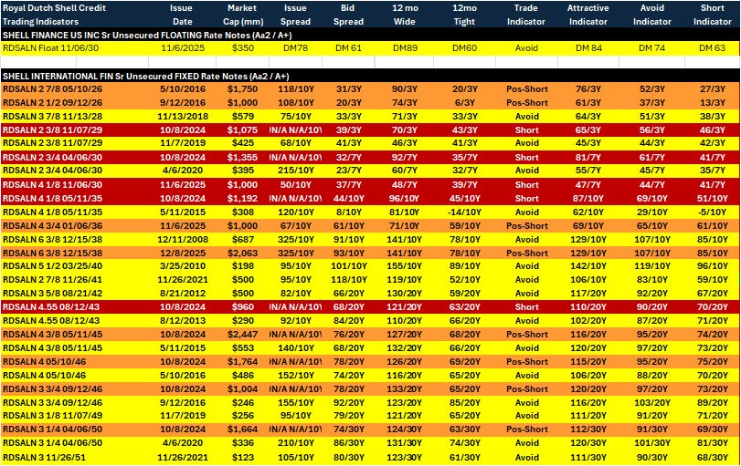Click the 'RDSALN 3 1/8 11/07/49' bond name
The width and height of the screenshot is (741, 466).
click(x=52, y=416)
